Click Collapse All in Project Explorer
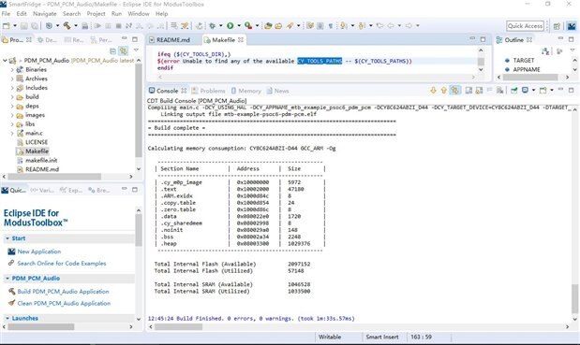580x345 pixels. [x=112, y=50]
